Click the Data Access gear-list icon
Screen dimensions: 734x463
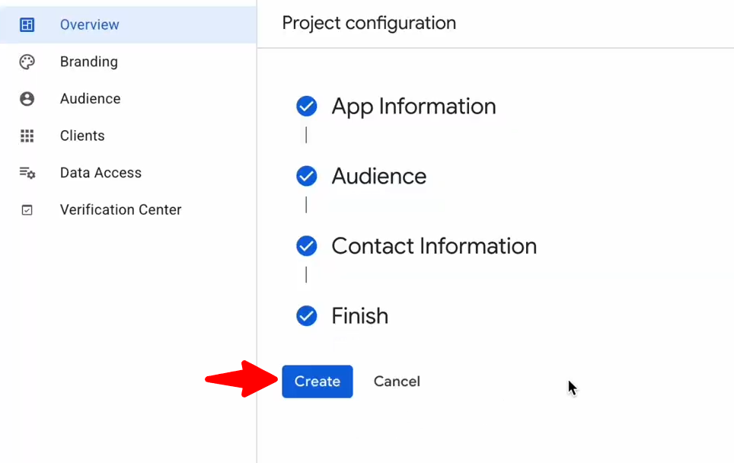point(27,173)
